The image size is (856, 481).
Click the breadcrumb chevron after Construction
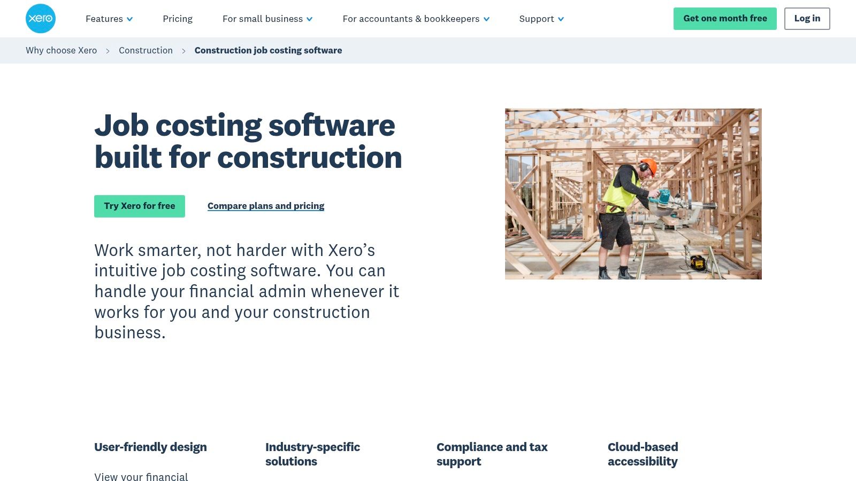coord(184,51)
